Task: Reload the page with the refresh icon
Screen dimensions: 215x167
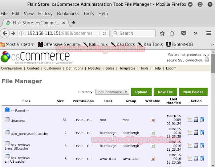Action: [104, 33]
